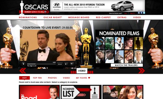Open the red carpet actress photo card

123,92
